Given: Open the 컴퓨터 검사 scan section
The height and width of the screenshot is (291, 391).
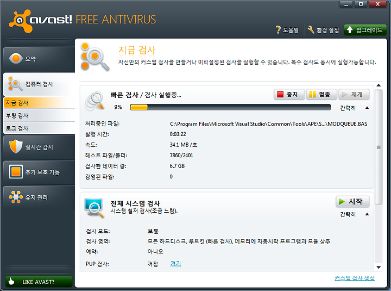Looking at the screenshot, I should [39, 84].
